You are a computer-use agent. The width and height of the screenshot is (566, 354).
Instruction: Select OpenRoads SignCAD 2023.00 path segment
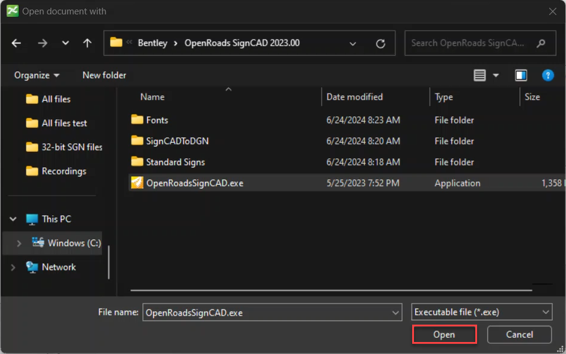point(242,43)
